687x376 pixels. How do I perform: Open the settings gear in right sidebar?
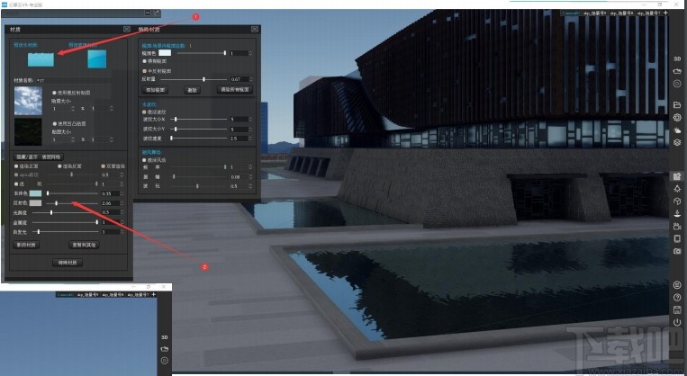click(x=677, y=117)
